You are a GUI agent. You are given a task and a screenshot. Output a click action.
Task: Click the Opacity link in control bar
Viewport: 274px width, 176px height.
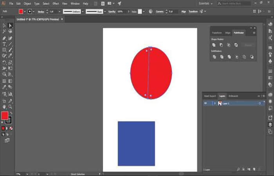click(112, 11)
